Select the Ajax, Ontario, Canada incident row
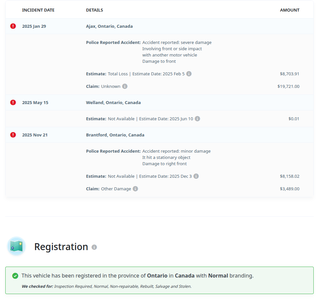319x299 pixels. (x=109, y=26)
